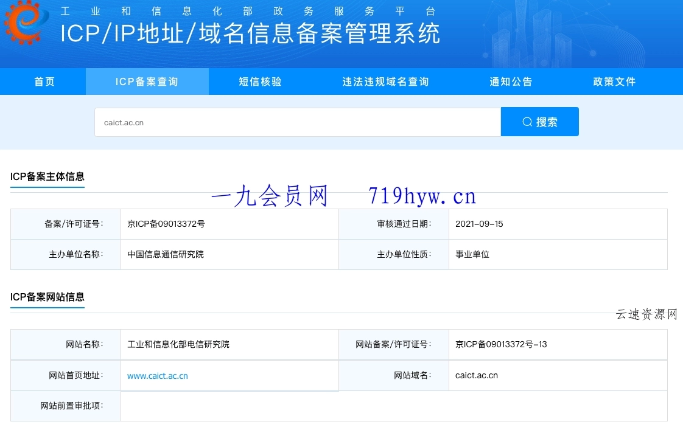Click the ICP备案主体信息 section heading
This screenshot has width=683, height=433.
[47, 178]
